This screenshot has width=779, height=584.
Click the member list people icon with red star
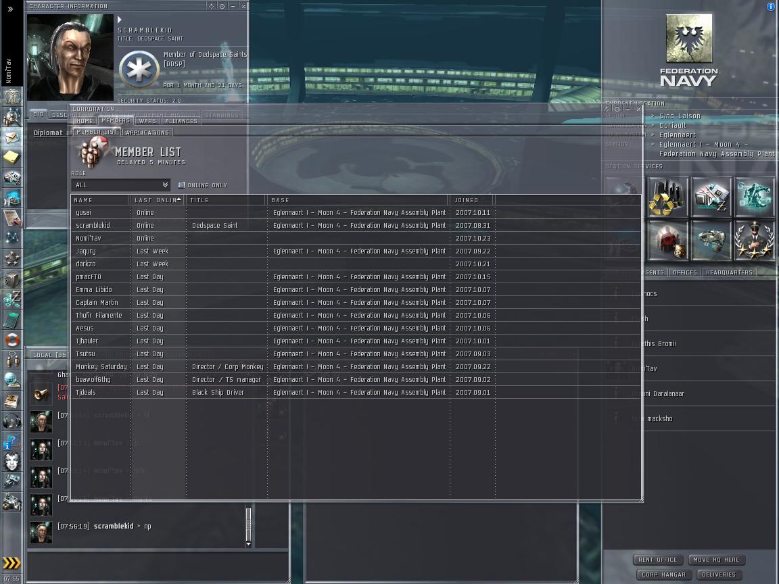pyautogui.click(x=93, y=153)
